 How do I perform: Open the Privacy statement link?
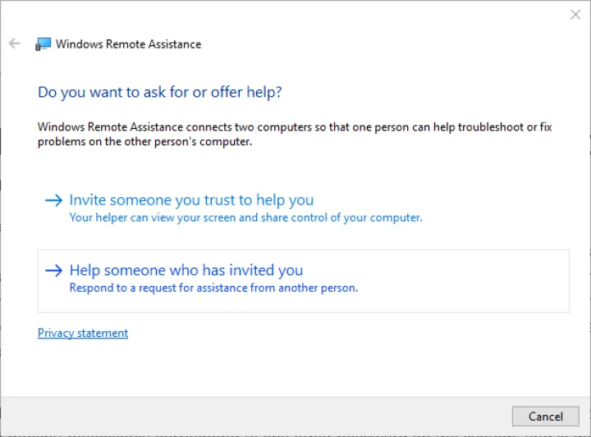(83, 333)
